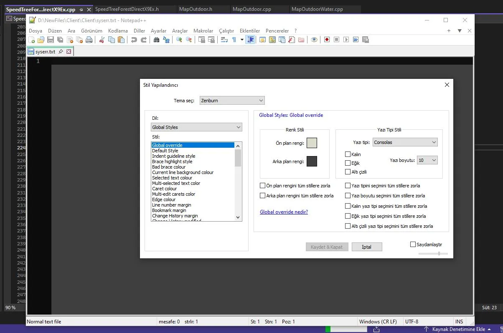Open the Makrolar menu

tap(203, 30)
